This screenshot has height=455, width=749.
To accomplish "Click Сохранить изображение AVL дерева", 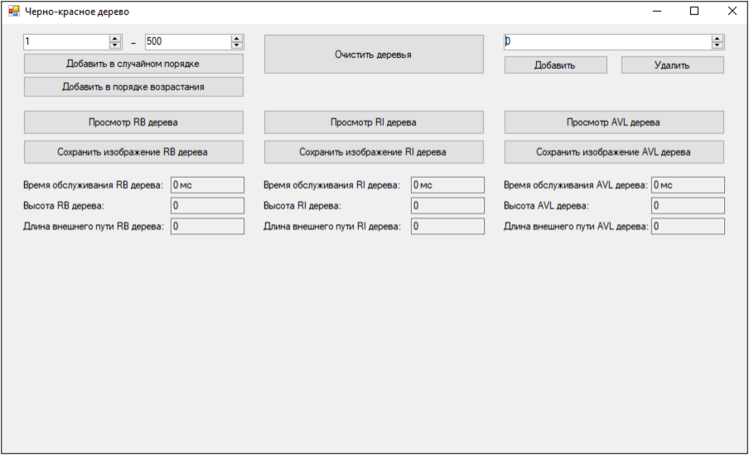I will [x=614, y=152].
